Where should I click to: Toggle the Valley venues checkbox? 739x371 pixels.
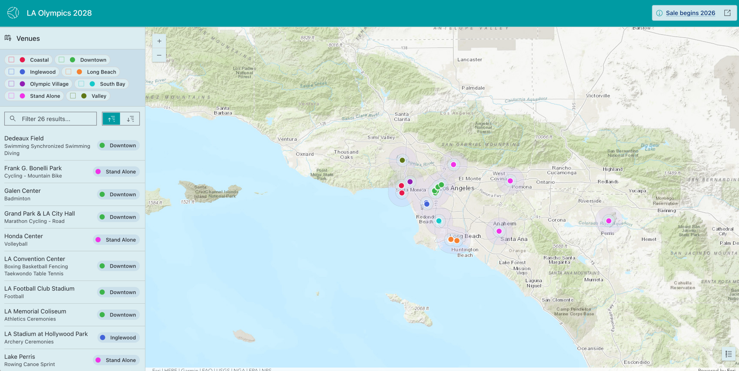point(73,95)
